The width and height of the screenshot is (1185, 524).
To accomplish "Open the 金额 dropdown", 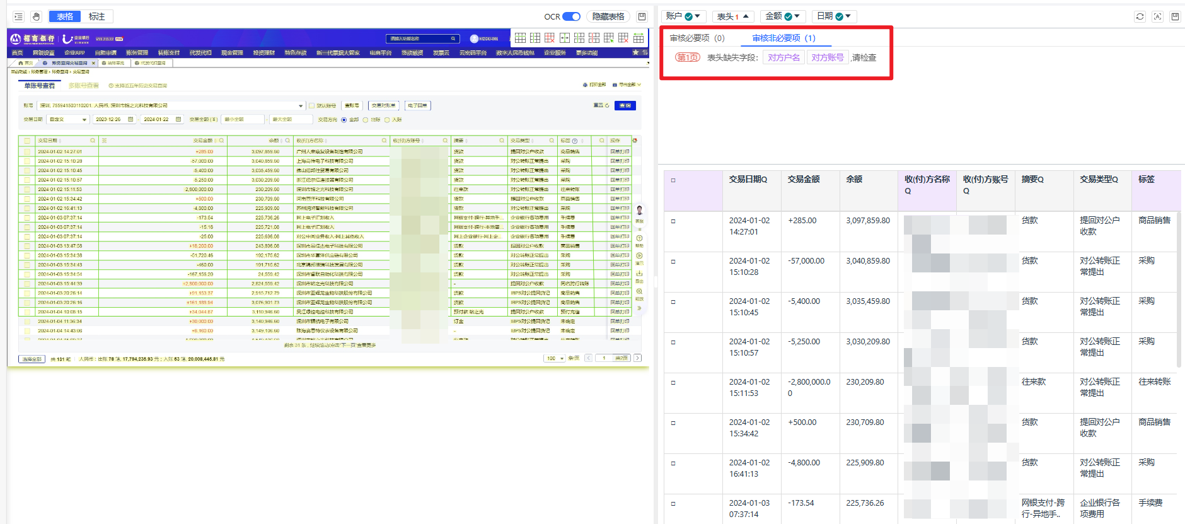I will pyautogui.click(x=782, y=16).
